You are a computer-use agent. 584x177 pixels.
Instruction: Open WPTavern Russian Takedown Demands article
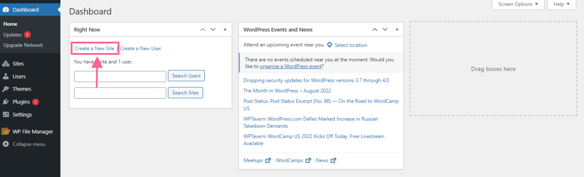311,122
